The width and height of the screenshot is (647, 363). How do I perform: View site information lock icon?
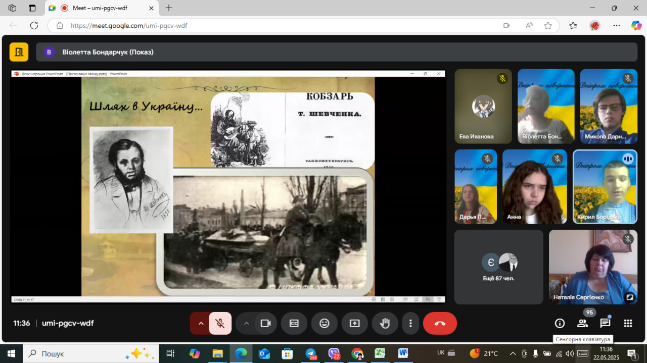(x=60, y=25)
